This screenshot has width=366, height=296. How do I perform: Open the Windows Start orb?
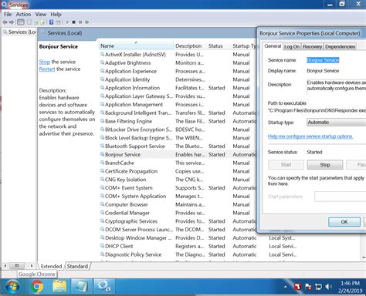click(12, 287)
